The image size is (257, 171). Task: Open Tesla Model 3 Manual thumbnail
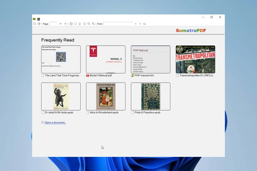106,59
